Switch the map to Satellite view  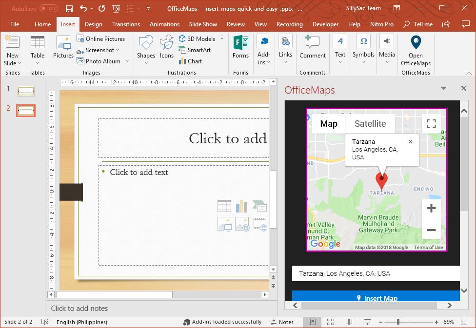coord(370,124)
